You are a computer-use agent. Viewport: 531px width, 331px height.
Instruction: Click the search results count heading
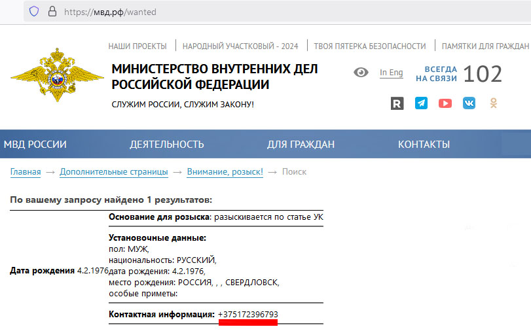111,200
